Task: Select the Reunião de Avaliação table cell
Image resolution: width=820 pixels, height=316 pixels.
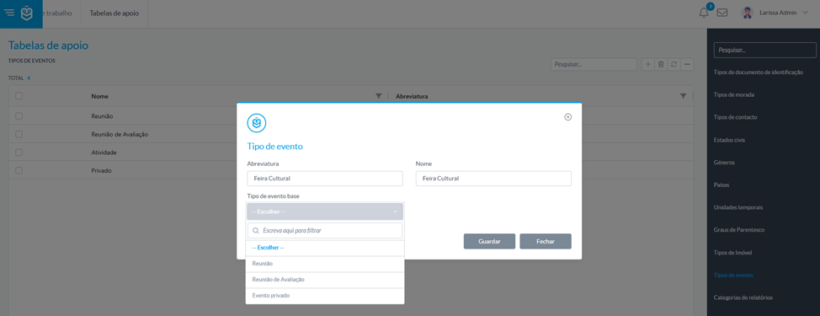Action: point(120,135)
